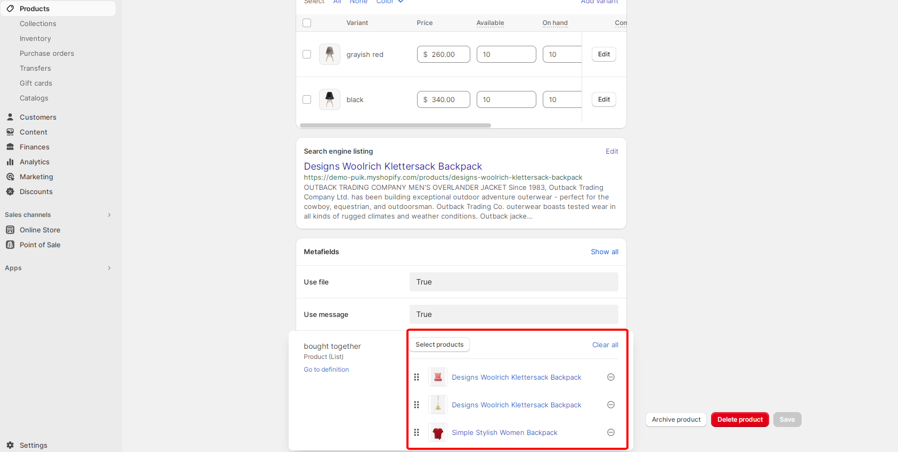Click Clear all in bought together
The image size is (898, 452).
click(605, 345)
